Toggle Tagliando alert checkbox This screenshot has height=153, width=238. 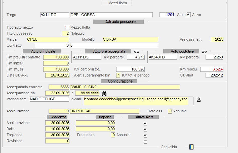145,136
